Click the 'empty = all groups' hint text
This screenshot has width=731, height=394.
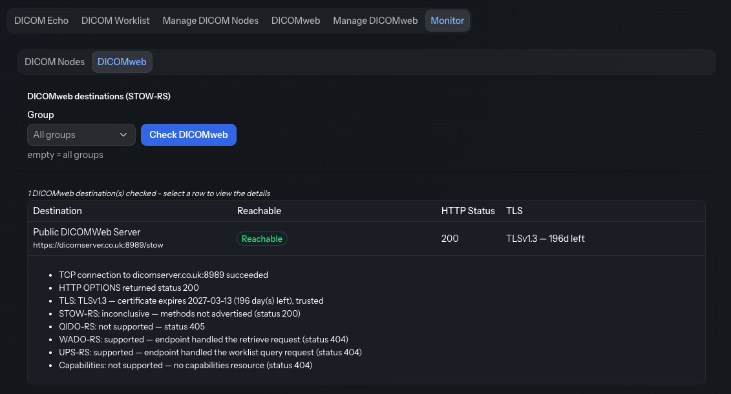[x=65, y=155]
